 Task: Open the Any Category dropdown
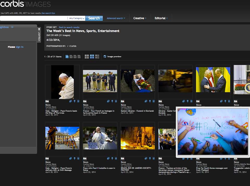point(77,18)
